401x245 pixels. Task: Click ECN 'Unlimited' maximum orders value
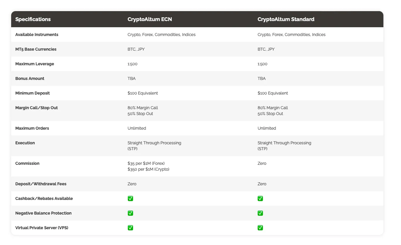[x=137, y=128]
